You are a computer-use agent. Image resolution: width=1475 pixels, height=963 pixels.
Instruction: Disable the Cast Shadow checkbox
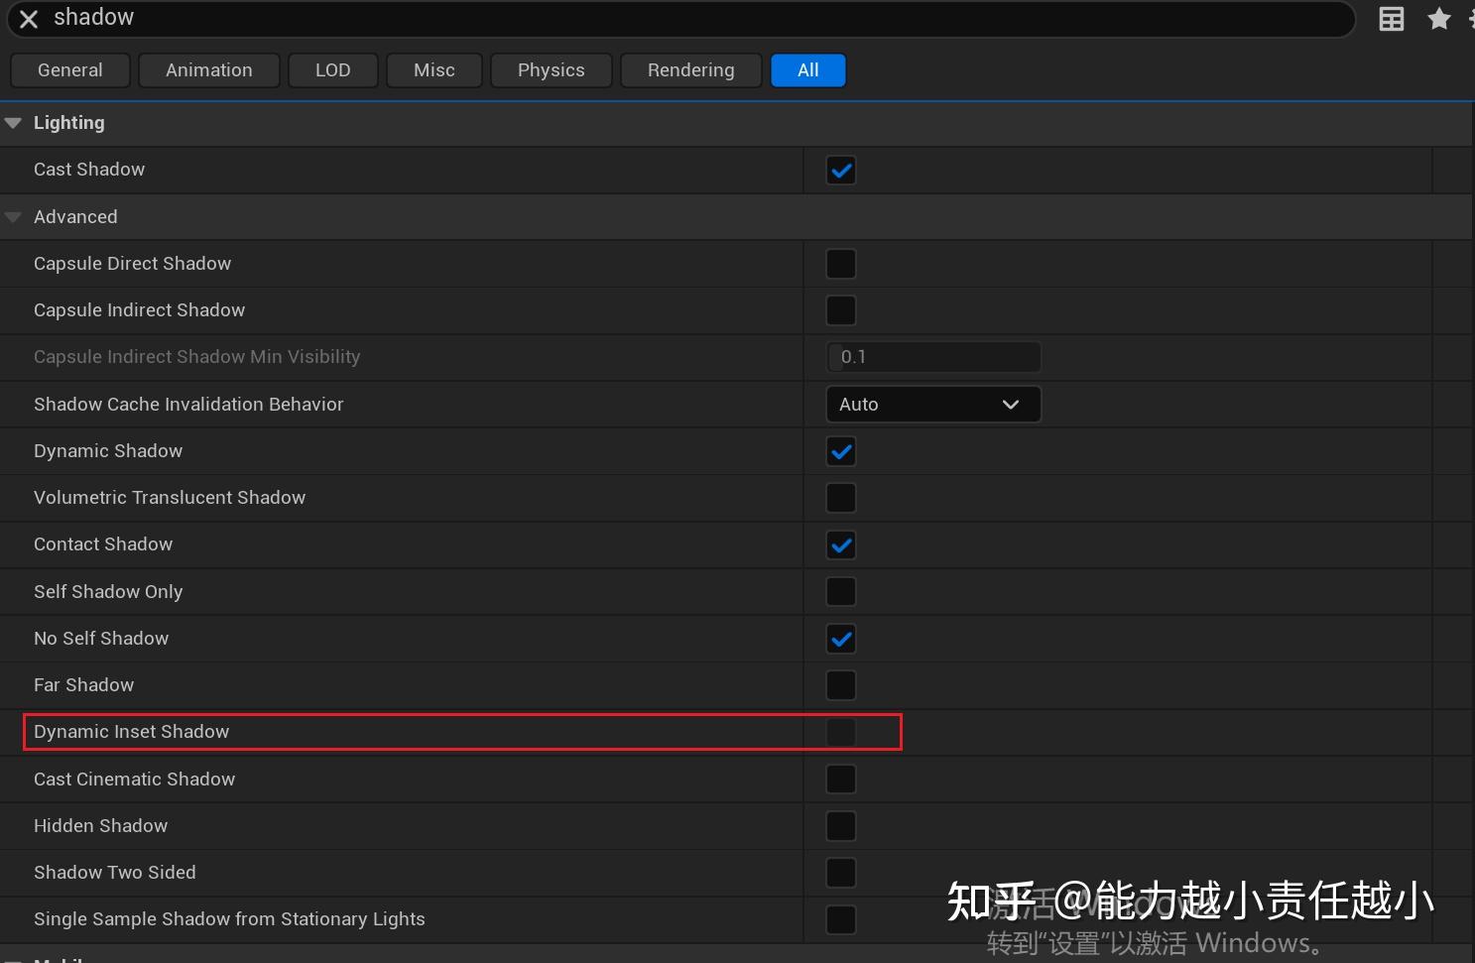[840, 170]
